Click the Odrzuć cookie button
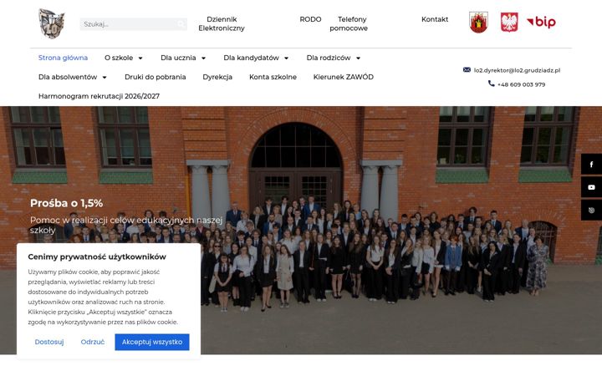 (x=92, y=342)
